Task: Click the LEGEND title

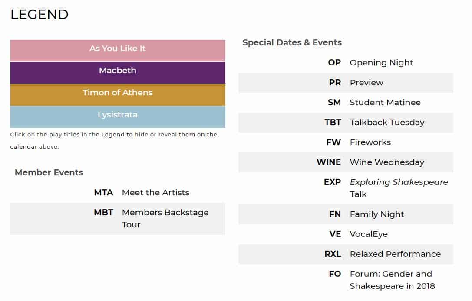Action: tap(40, 14)
